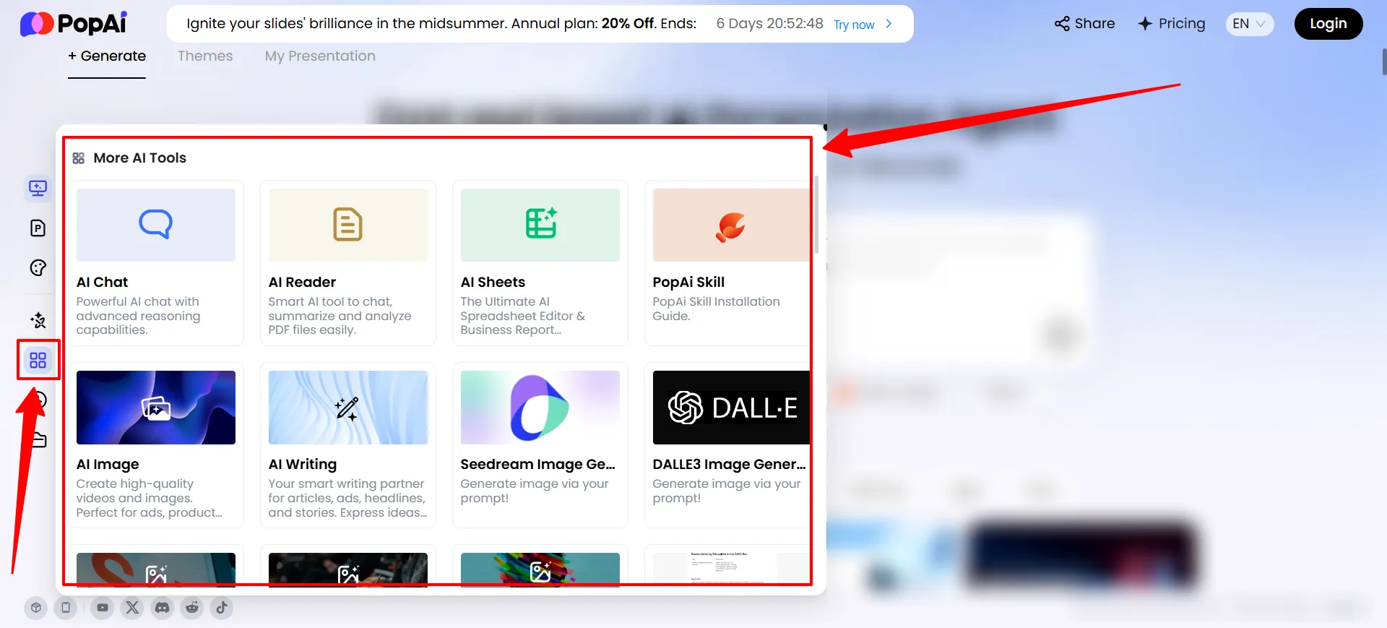
Task: Open the AI Sheets spreadsheet thumbnail
Action: tap(540, 225)
